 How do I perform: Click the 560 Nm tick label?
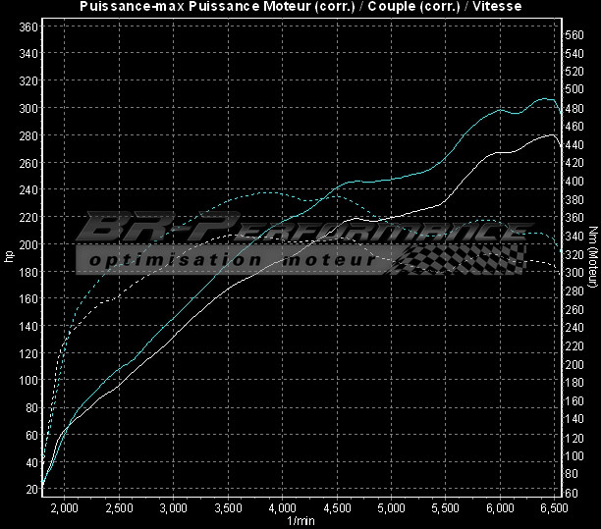click(x=574, y=34)
